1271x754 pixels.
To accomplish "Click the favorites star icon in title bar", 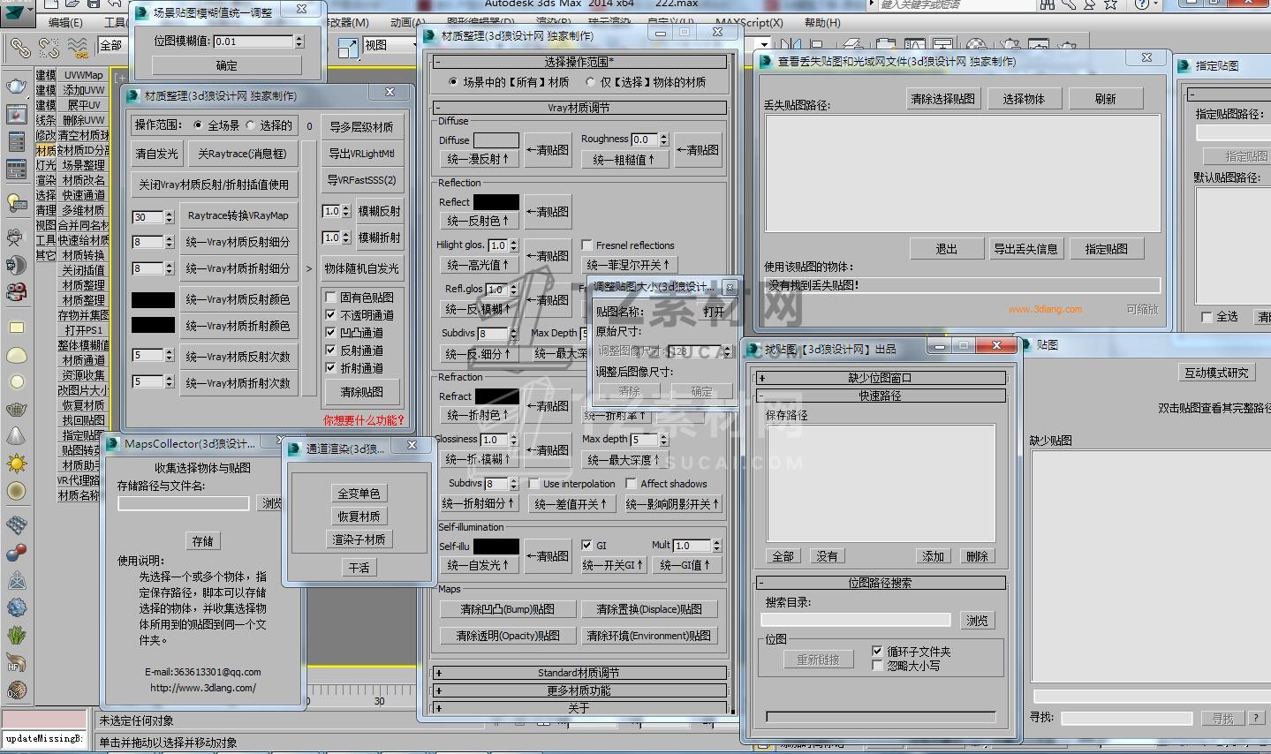I will pos(1111,4).
